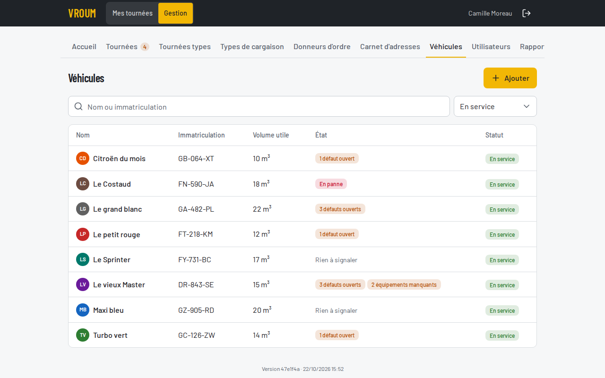Click the Volume utile column header
This screenshot has height=378, width=605.
click(x=271, y=135)
